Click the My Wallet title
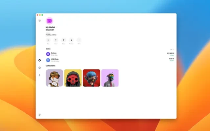This screenshot has height=131, width=210. (50, 27)
